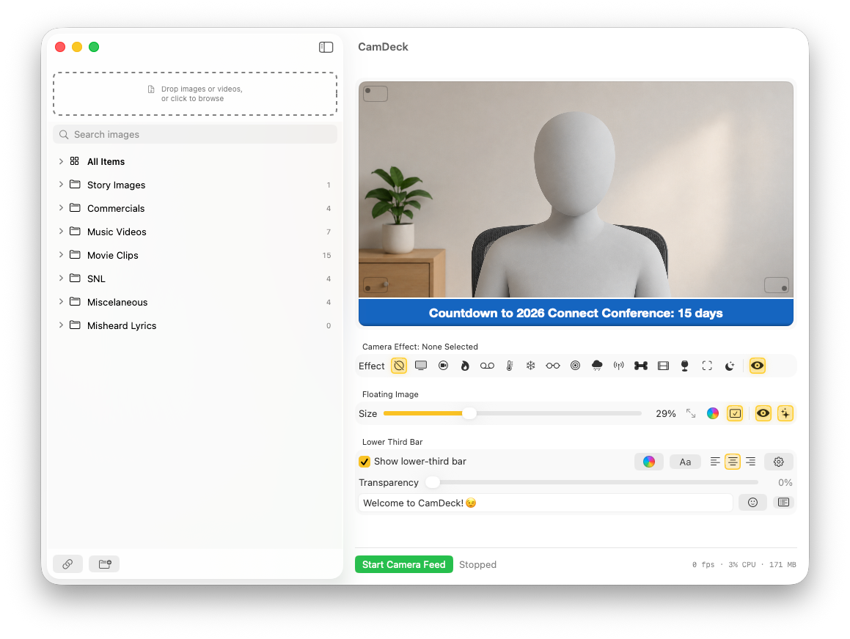Expand the Commercials folder chevron
This screenshot has height=639, width=850.
tap(62, 208)
